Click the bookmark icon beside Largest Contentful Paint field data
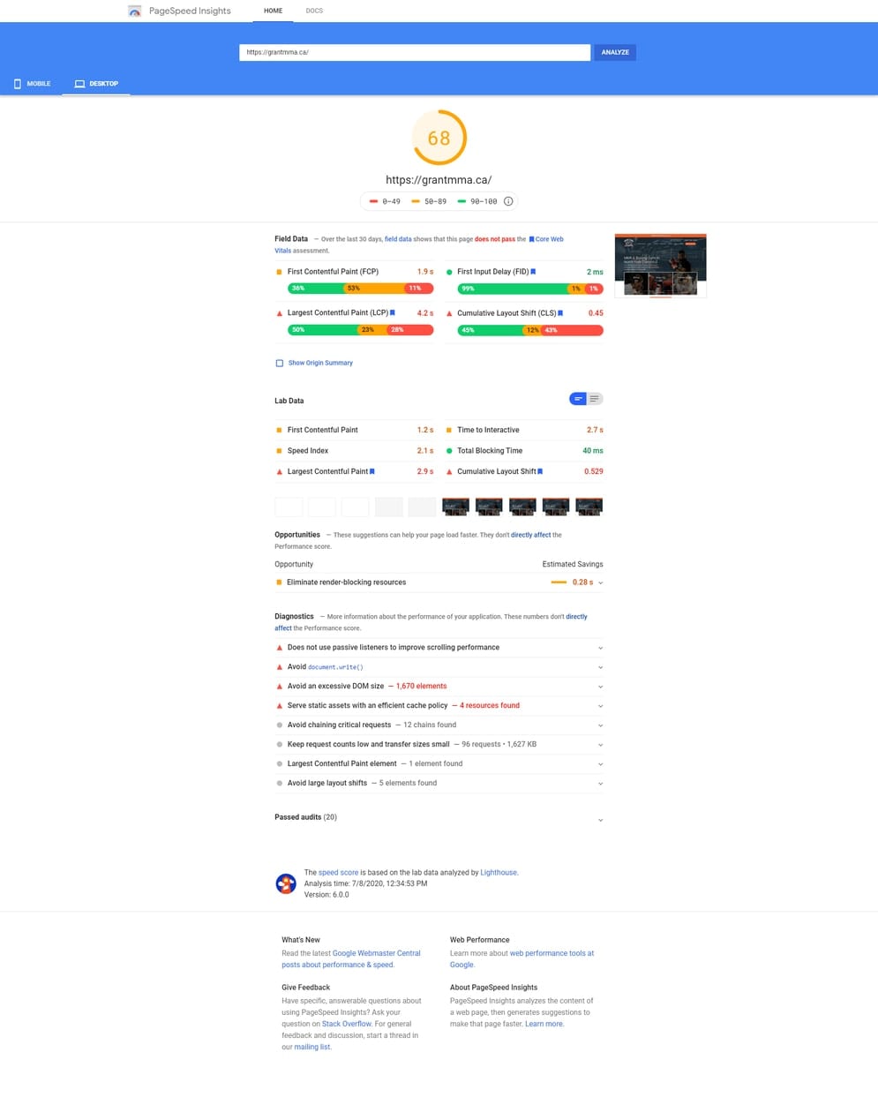The height and width of the screenshot is (1097, 878). click(393, 313)
